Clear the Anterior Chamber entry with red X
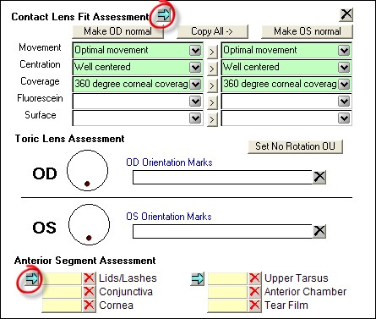This screenshot has height=319, width=376. [x=254, y=292]
